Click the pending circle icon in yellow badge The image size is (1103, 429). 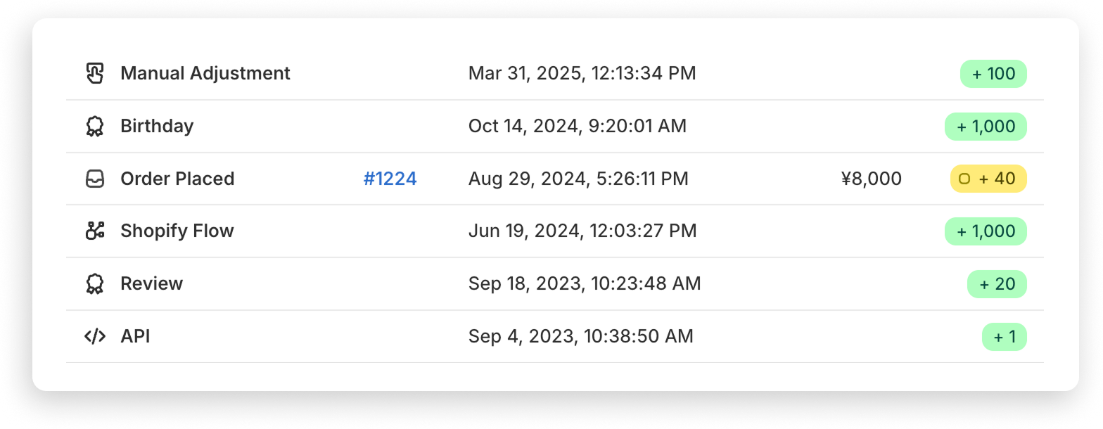click(964, 179)
